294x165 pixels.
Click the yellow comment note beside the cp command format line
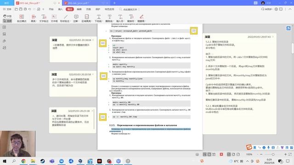[194, 31]
